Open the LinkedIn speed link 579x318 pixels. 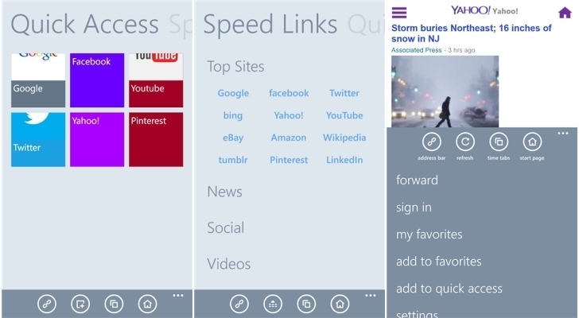[344, 160]
